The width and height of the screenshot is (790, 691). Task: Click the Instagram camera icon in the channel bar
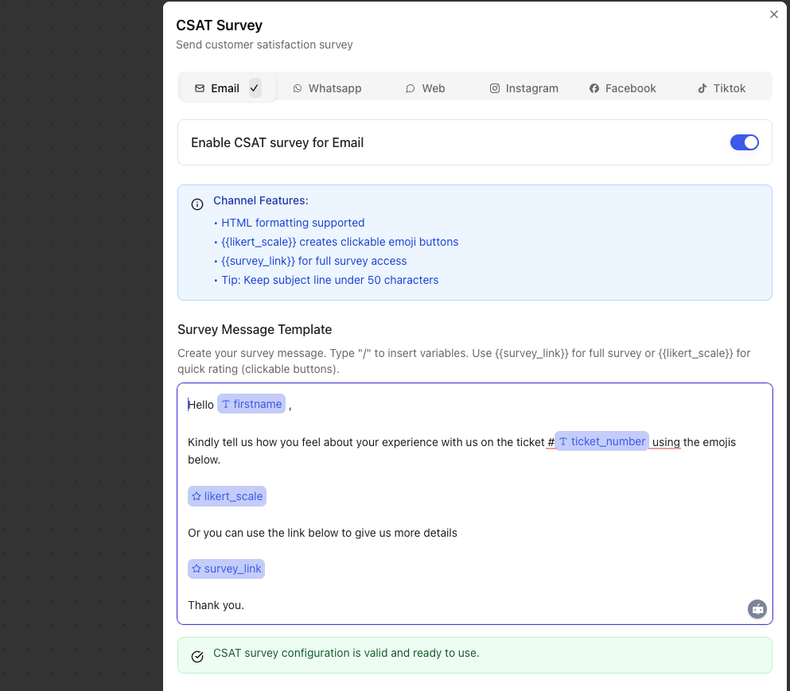[x=495, y=88]
